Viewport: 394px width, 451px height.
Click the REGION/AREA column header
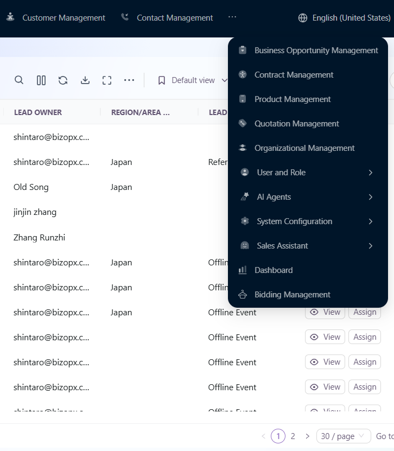[141, 112]
